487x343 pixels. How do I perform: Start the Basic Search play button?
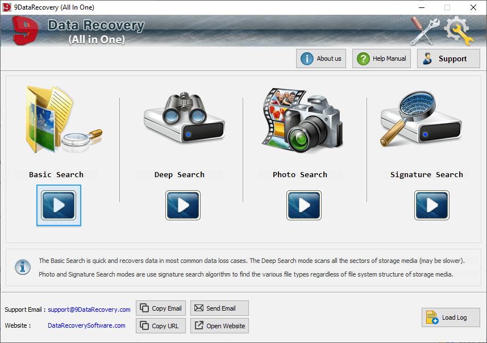[x=59, y=205]
